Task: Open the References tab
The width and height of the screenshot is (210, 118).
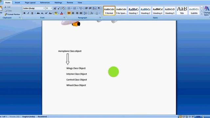Action: pyautogui.click(x=45, y=3)
